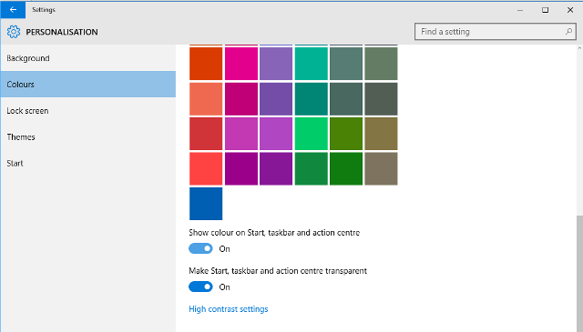The width and height of the screenshot is (583, 332).
Task: Close the Settings window
Action: pyautogui.click(x=570, y=10)
